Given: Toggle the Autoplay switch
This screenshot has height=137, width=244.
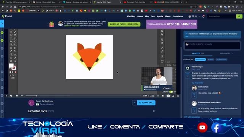Looking at the screenshot, I should (171, 92).
